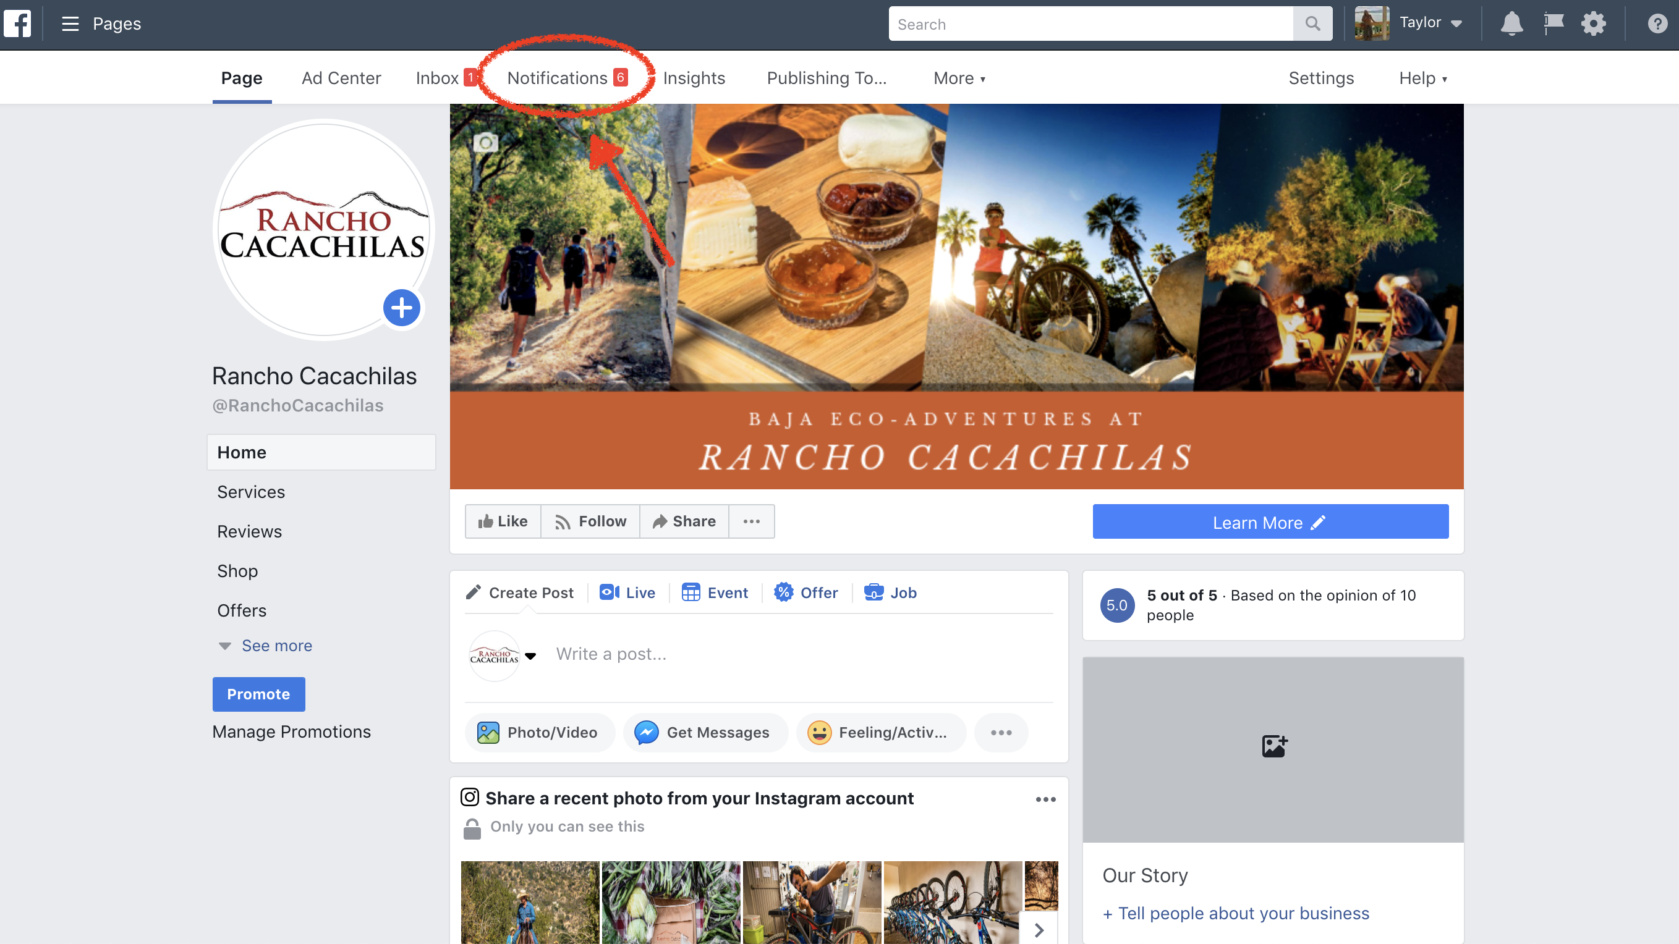Click the Like button
1679x944 pixels.
pyautogui.click(x=503, y=521)
